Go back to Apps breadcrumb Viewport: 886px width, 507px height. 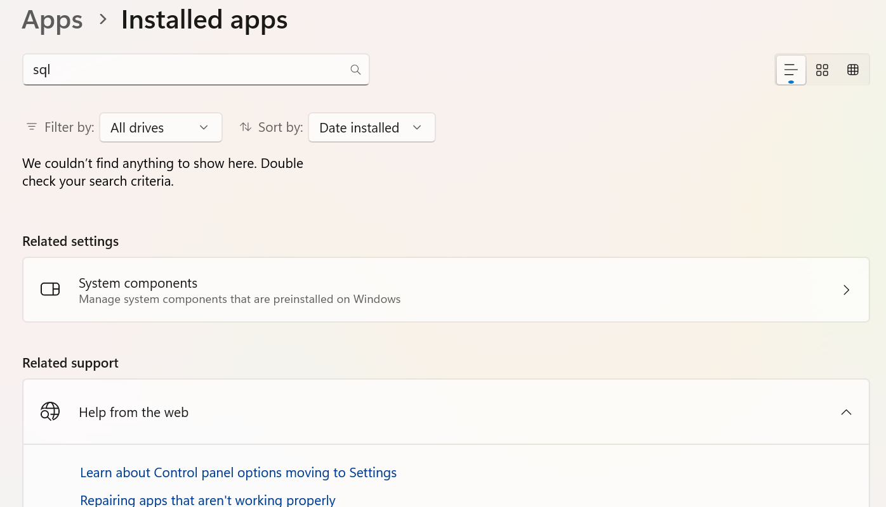52,20
